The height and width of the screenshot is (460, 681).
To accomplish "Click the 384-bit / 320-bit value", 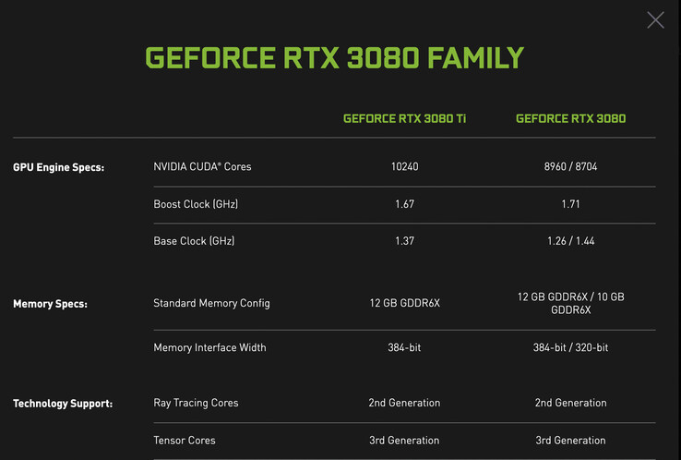I will pyautogui.click(x=570, y=347).
